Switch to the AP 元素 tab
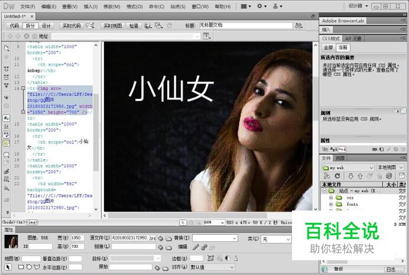409x275 pixels. coord(353,38)
